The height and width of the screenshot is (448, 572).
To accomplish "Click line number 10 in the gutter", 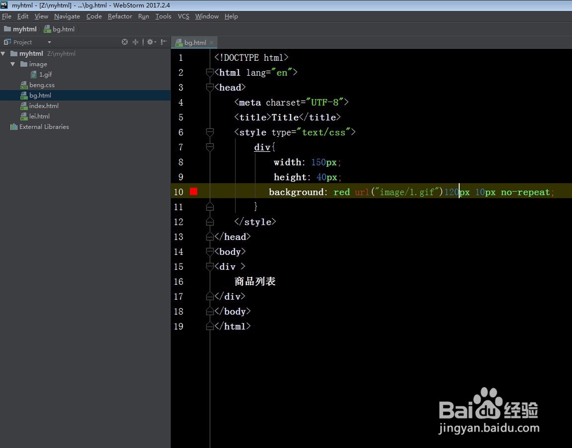I will tap(178, 192).
